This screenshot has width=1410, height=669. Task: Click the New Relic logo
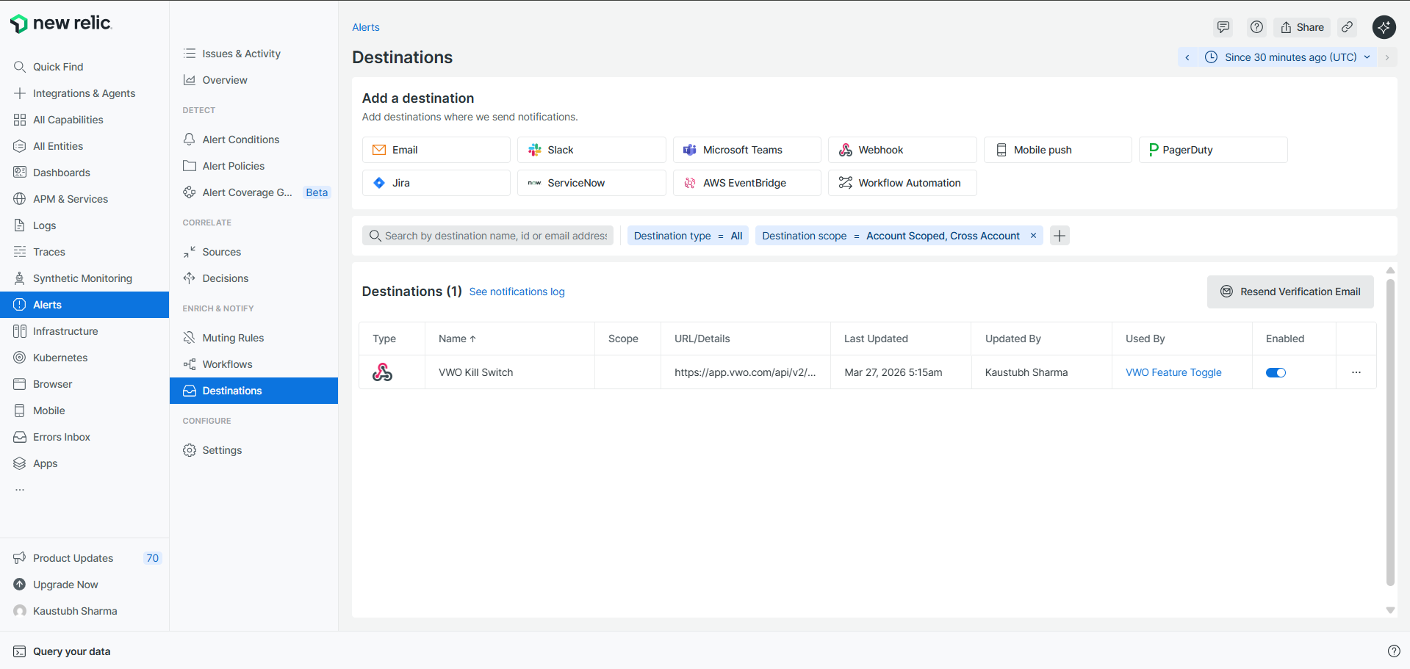[61, 23]
